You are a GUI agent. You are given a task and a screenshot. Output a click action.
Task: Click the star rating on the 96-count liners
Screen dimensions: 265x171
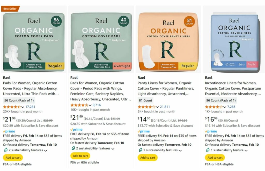pyautogui.click(x=214, y=107)
